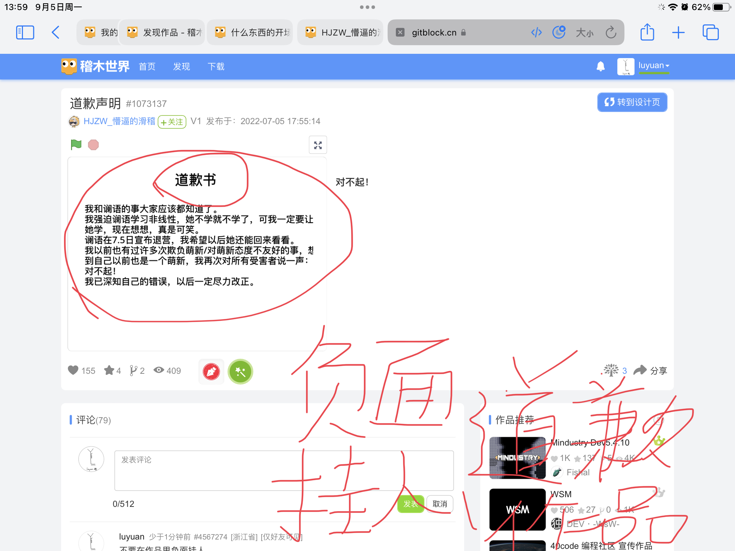Click the green flag to run project
735x551 pixels.
click(x=76, y=145)
